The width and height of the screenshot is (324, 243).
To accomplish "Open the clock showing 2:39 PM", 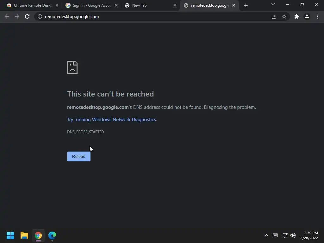I will [309, 235].
